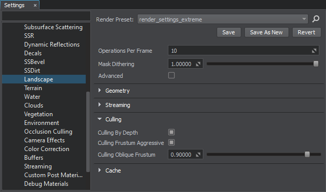The width and height of the screenshot is (326, 192).
Task: Click the Save button
Action: 228,32
